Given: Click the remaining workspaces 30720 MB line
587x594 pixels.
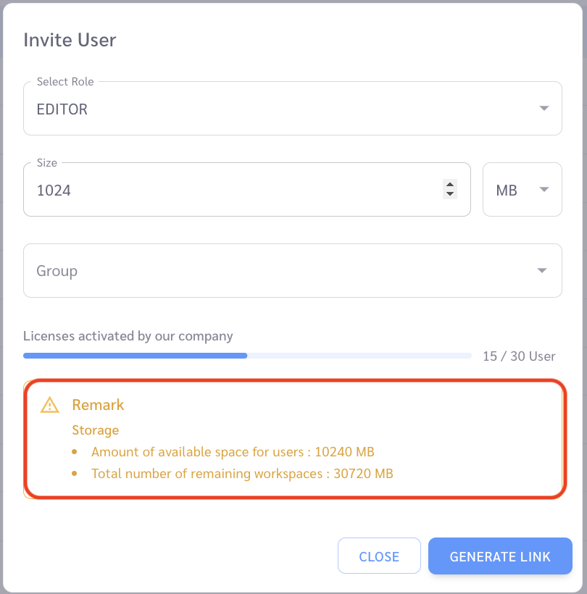Looking at the screenshot, I should pyautogui.click(x=242, y=474).
